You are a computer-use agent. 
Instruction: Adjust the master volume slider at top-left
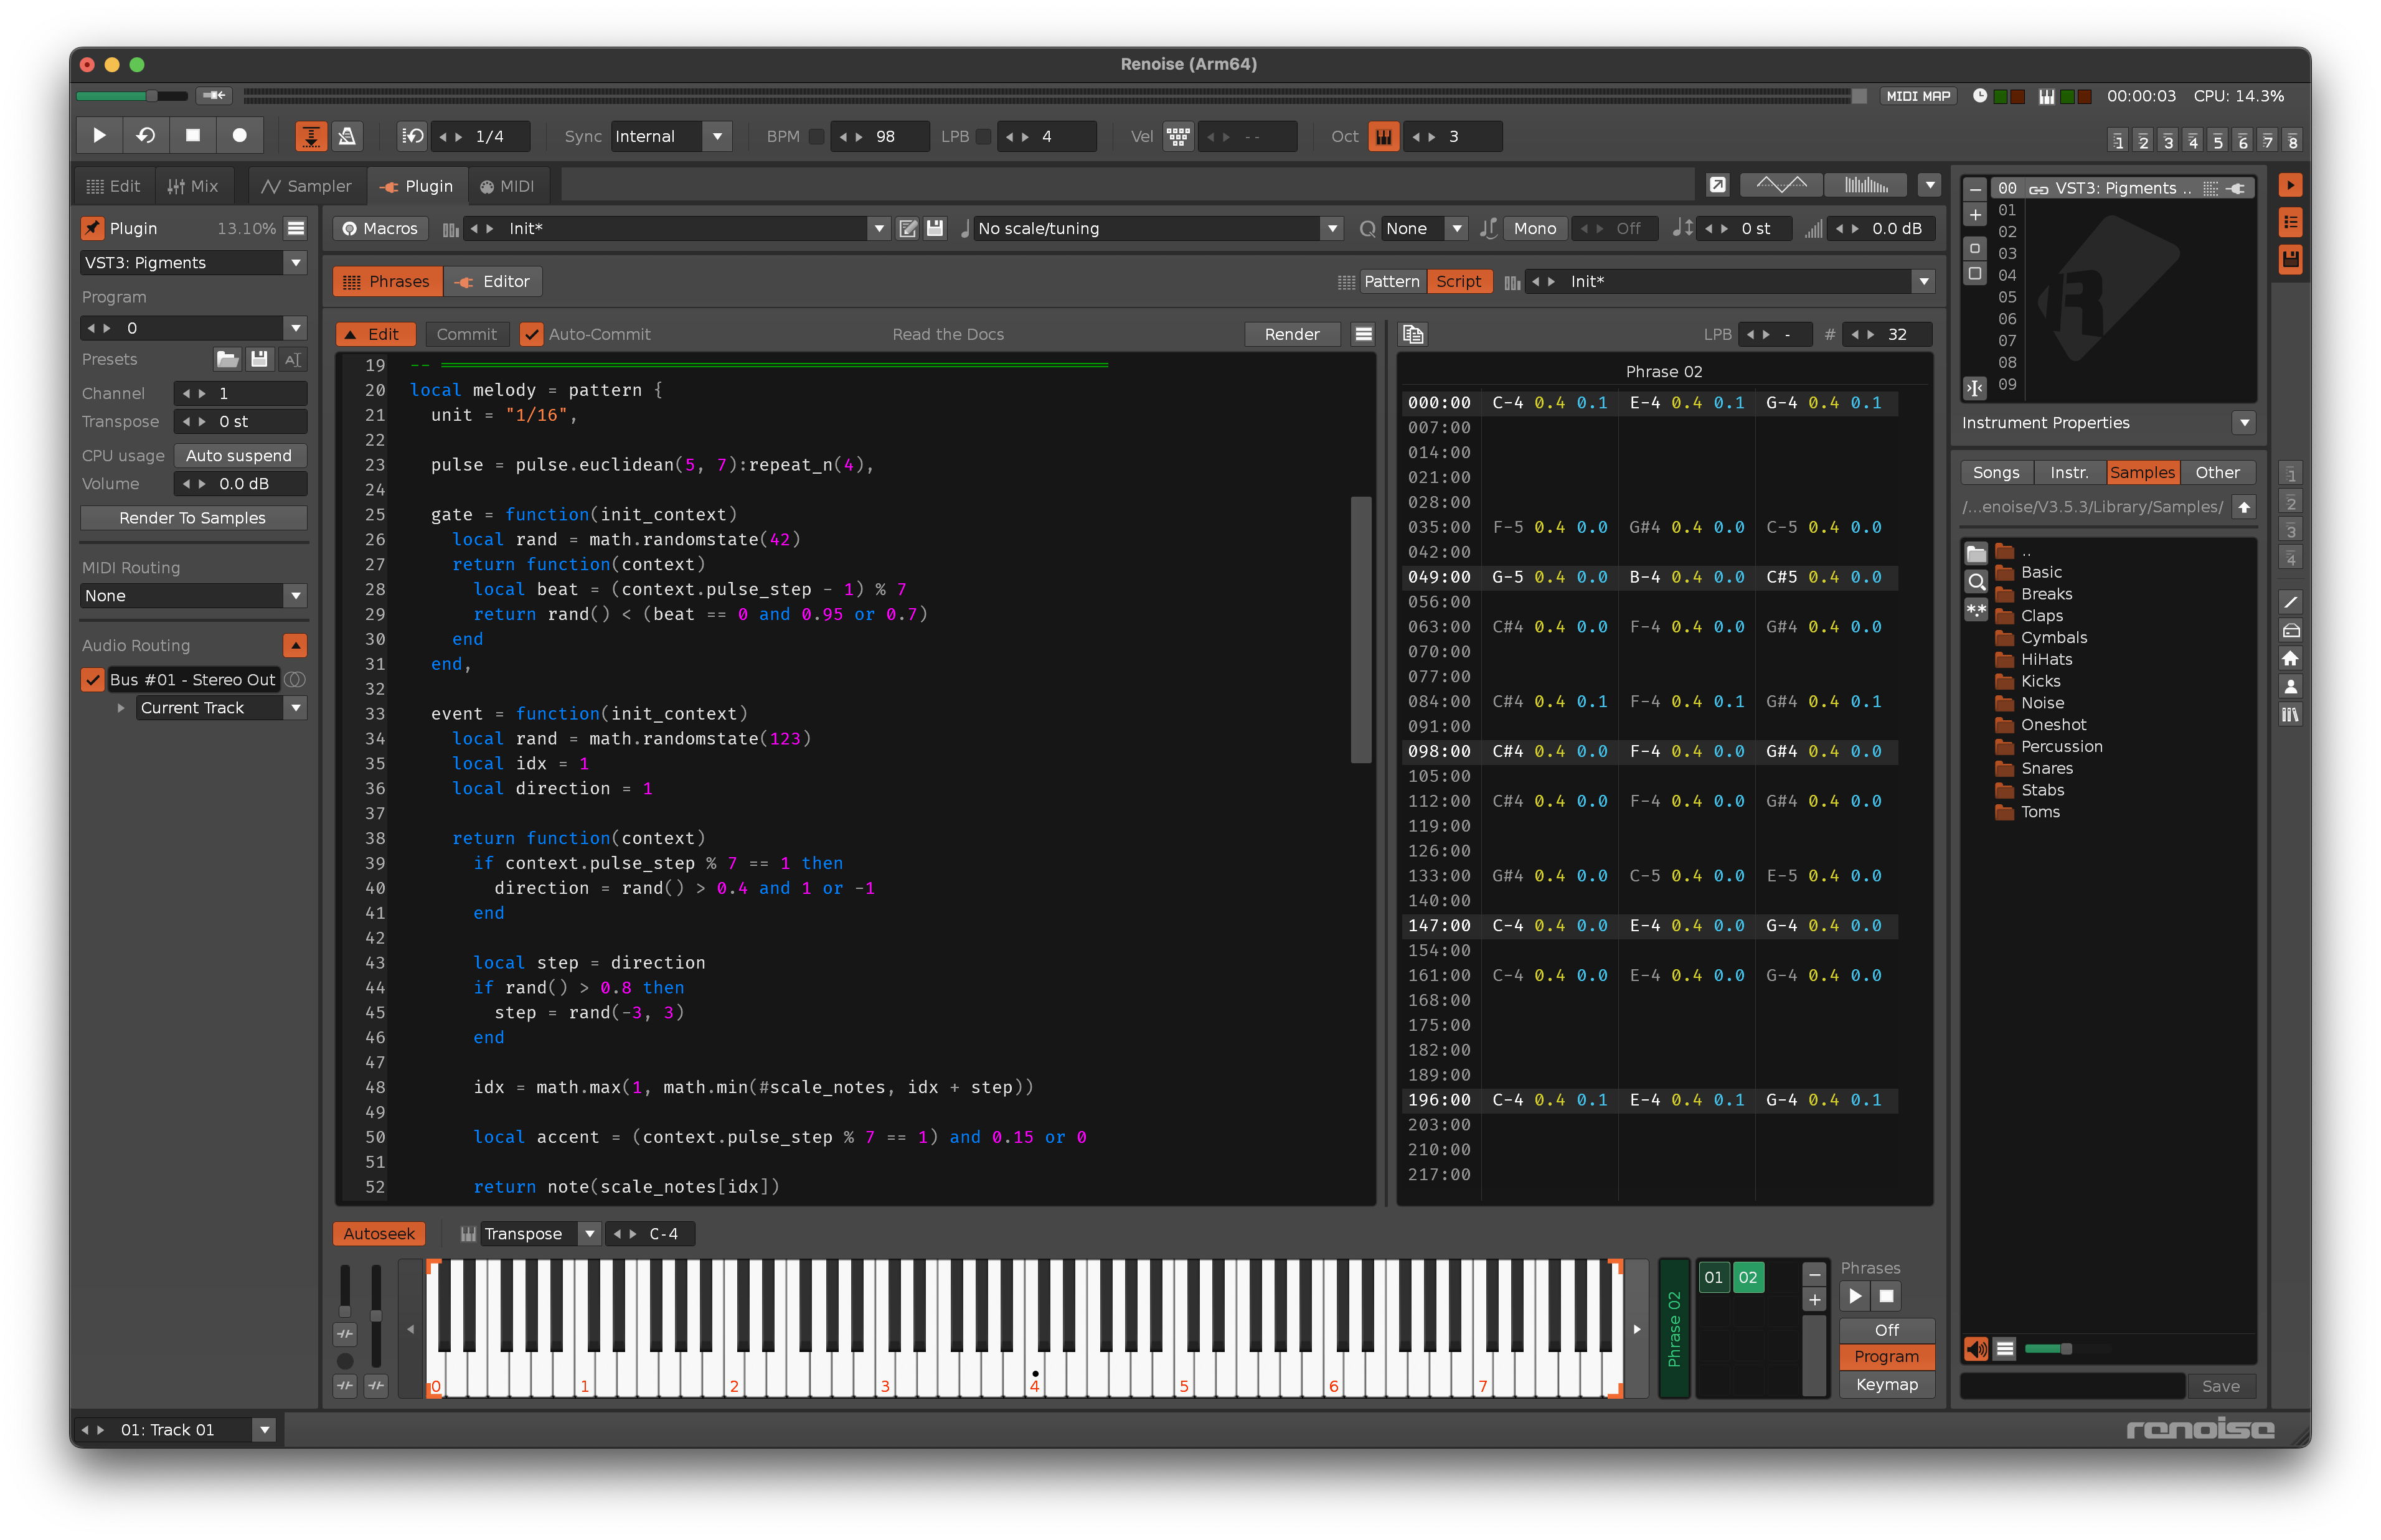[152, 96]
